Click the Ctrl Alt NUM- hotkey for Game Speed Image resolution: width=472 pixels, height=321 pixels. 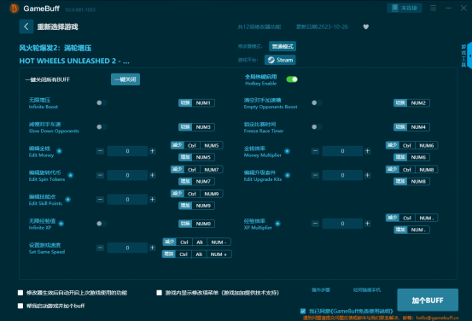[x=196, y=242]
